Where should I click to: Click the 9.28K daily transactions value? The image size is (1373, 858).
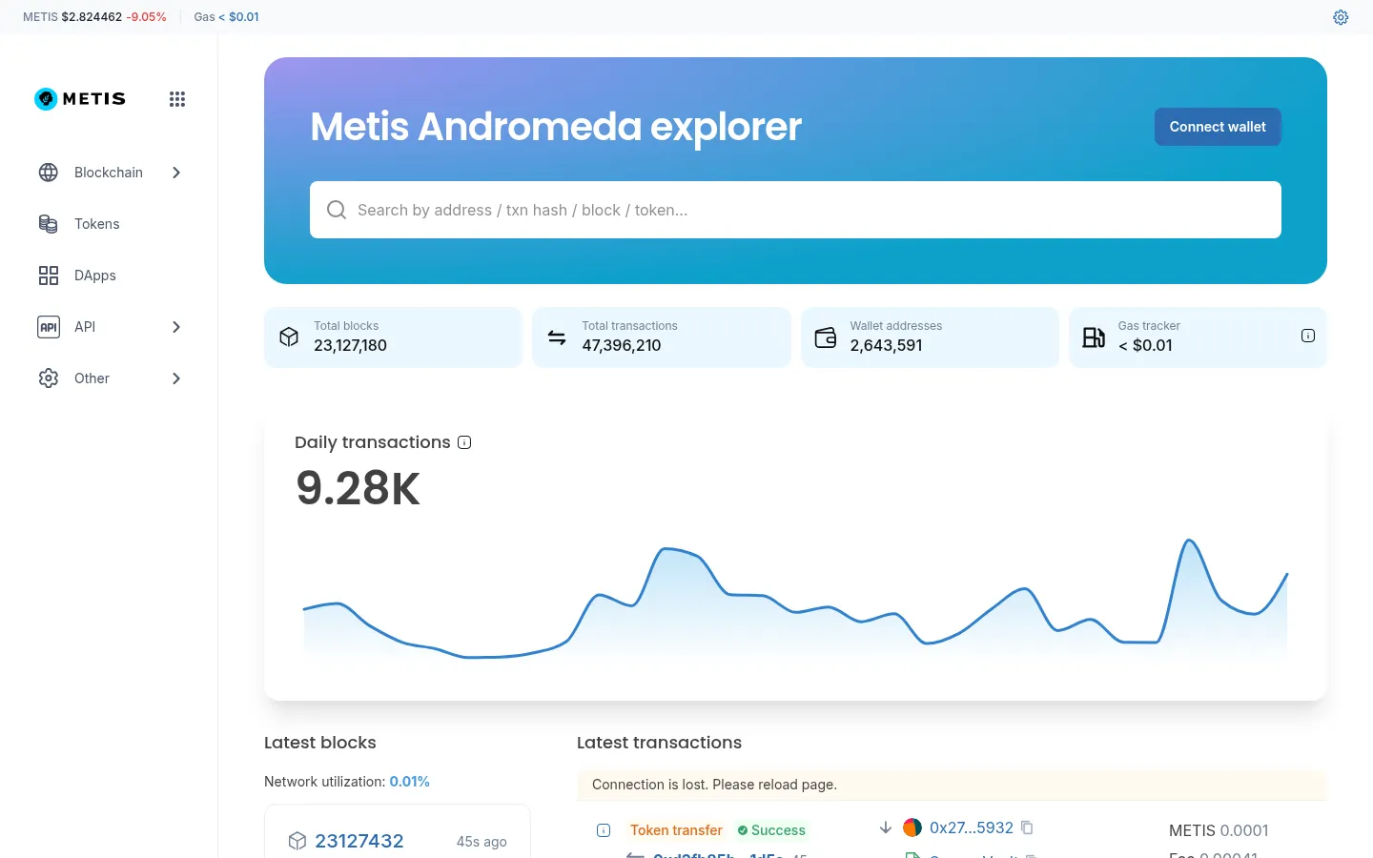(358, 488)
